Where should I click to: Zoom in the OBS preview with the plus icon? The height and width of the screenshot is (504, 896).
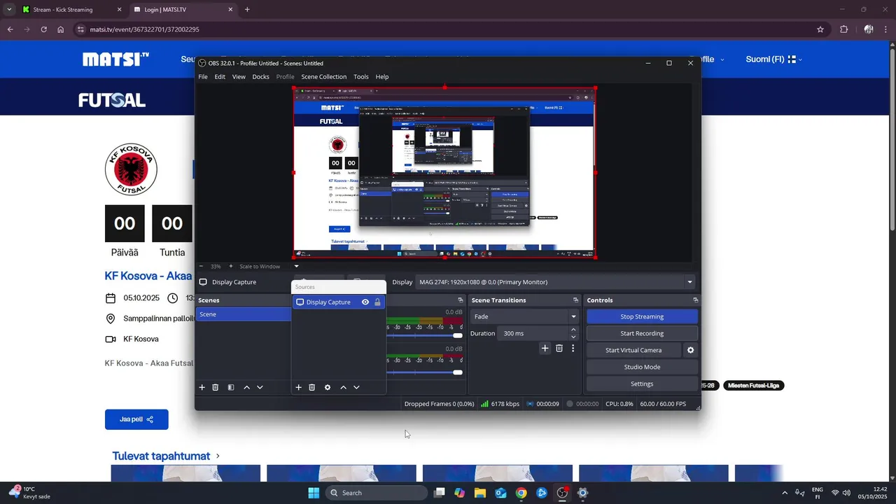(231, 266)
